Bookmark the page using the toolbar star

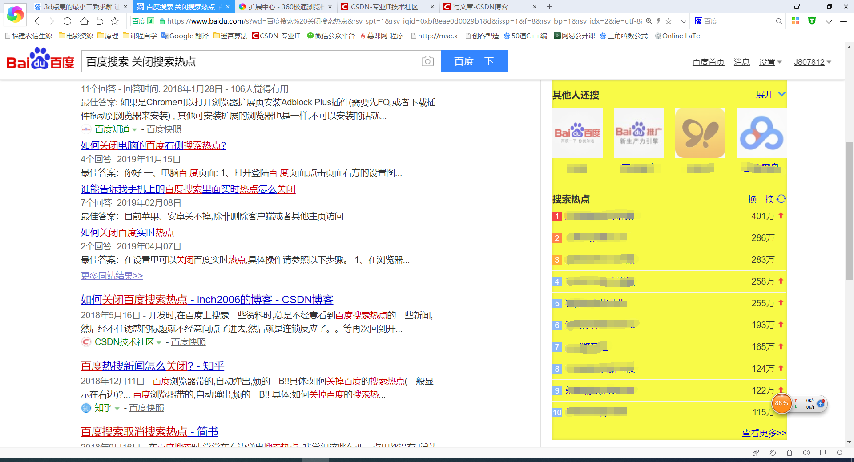click(115, 21)
